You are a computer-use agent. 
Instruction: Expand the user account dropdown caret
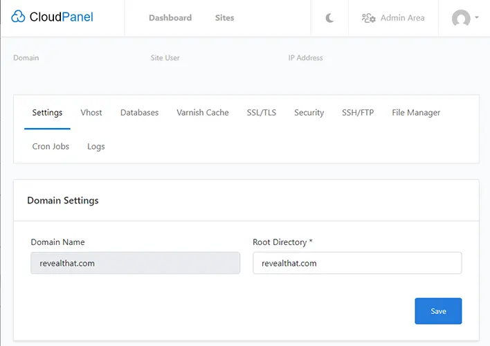(477, 17)
